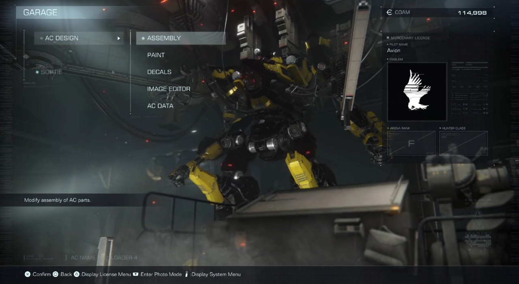
Task: Open the PAINT menu entry
Action: coord(156,55)
